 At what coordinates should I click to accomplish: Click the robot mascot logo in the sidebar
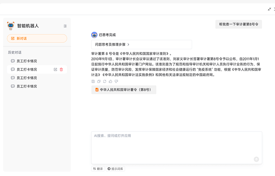click(x=11, y=26)
